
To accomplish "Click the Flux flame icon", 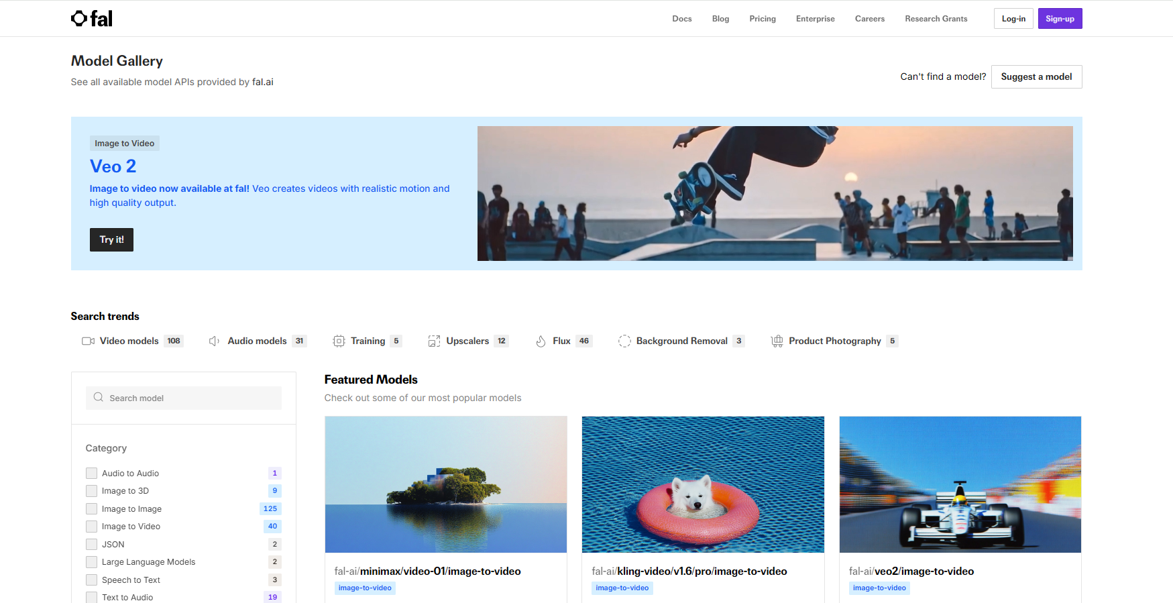I will [541, 341].
